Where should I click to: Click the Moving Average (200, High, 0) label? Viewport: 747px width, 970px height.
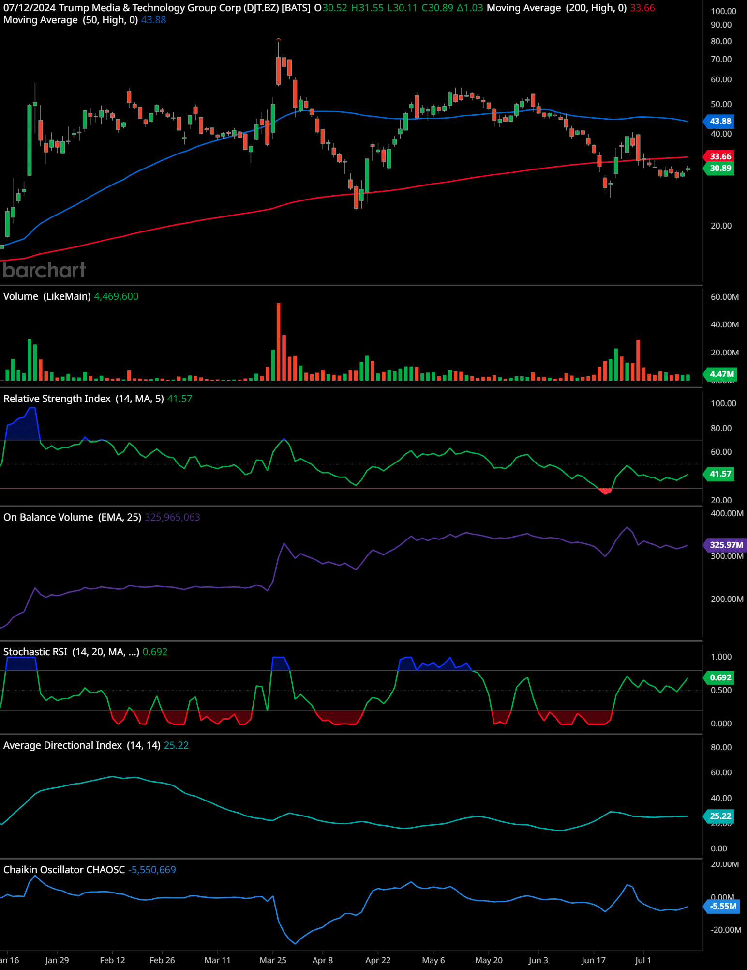556,8
